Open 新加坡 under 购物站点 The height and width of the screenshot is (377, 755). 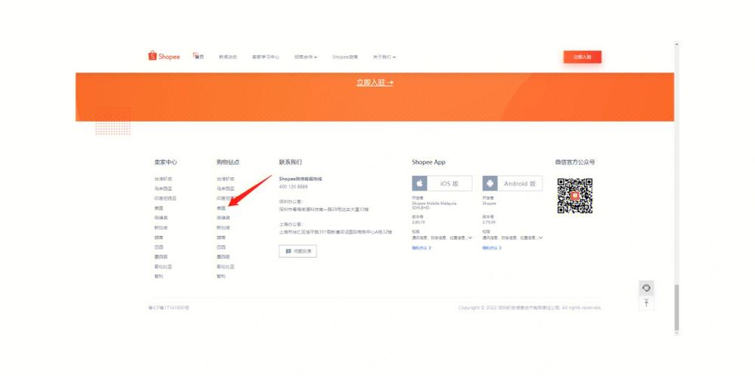(x=223, y=228)
